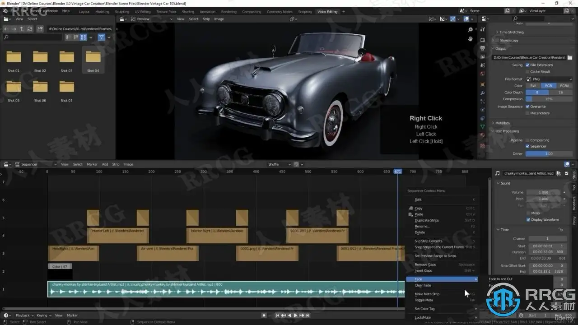
Task: Click Fade In and Out option
Action: [x=500, y=279]
